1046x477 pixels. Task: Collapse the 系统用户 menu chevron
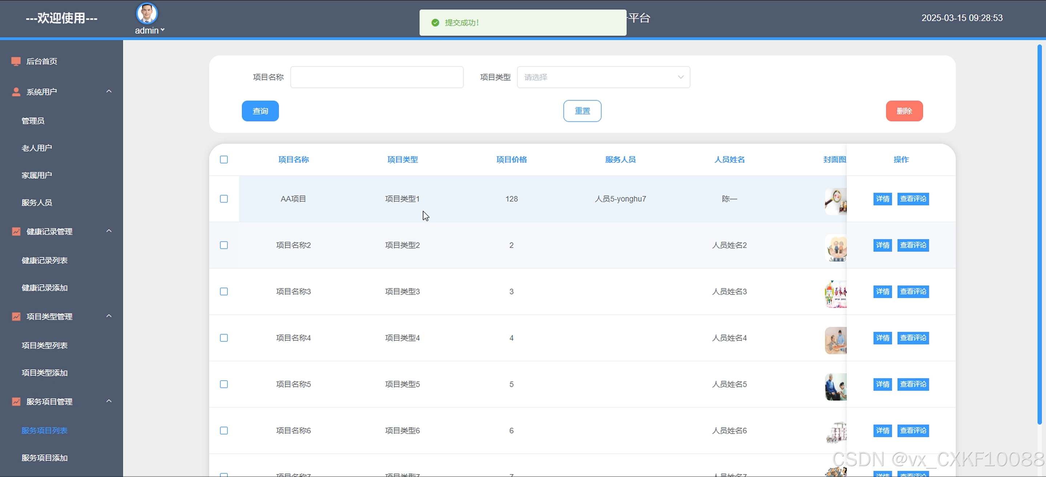109,91
